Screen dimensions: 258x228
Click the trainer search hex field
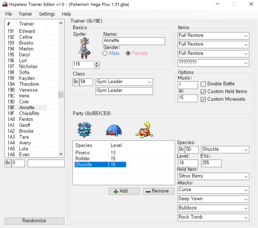tap(18, 163)
